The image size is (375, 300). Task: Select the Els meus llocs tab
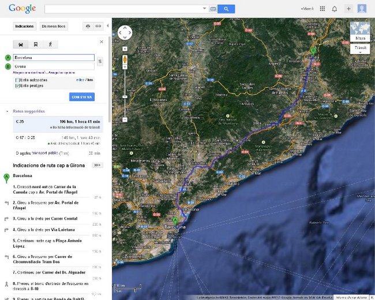pos(54,27)
